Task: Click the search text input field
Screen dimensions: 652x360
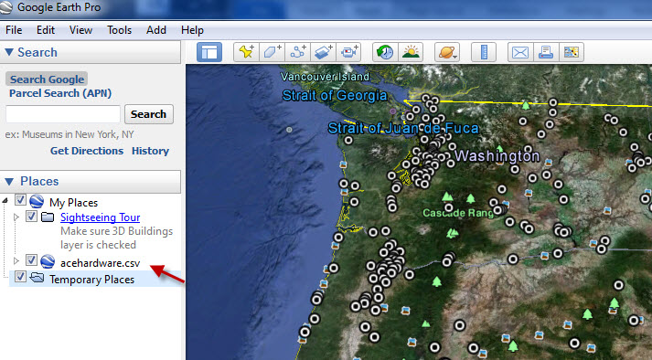Action: [63, 114]
